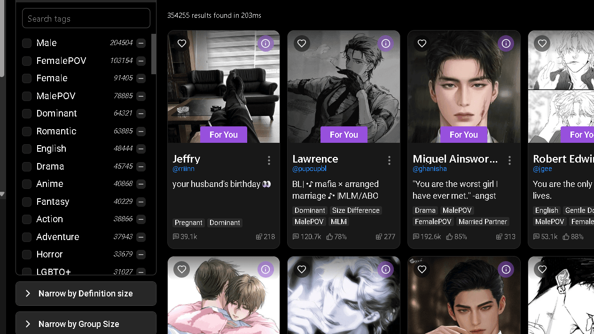Favorite the Lawrence card with heart icon
Viewport: 594px width, 334px height.
click(302, 43)
